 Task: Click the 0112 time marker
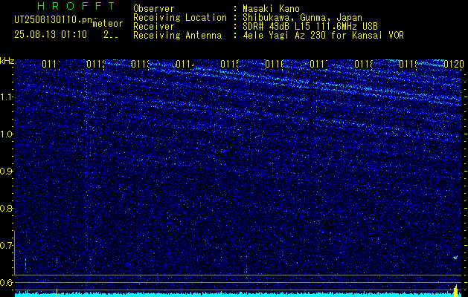pos(95,64)
